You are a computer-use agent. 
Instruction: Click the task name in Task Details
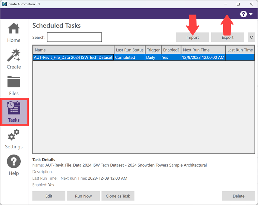[x=126, y=165]
